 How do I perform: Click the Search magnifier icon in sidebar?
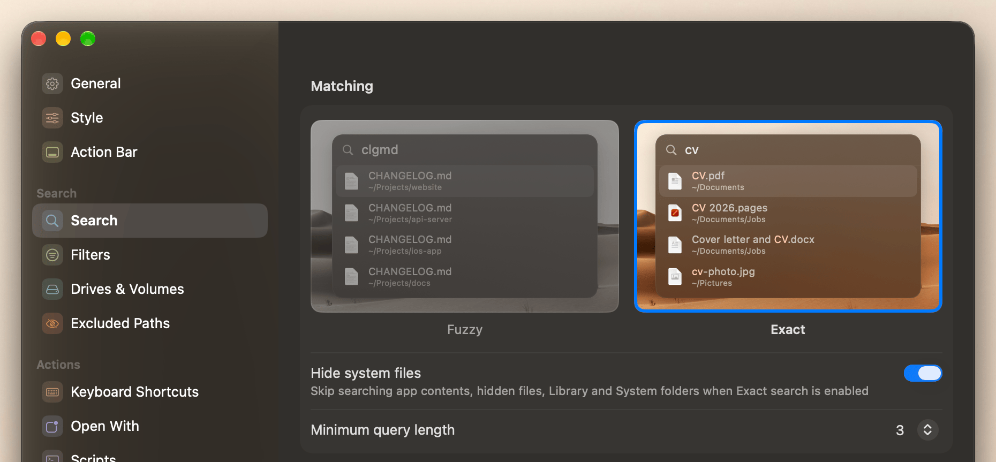pyautogui.click(x=52, y=221)
